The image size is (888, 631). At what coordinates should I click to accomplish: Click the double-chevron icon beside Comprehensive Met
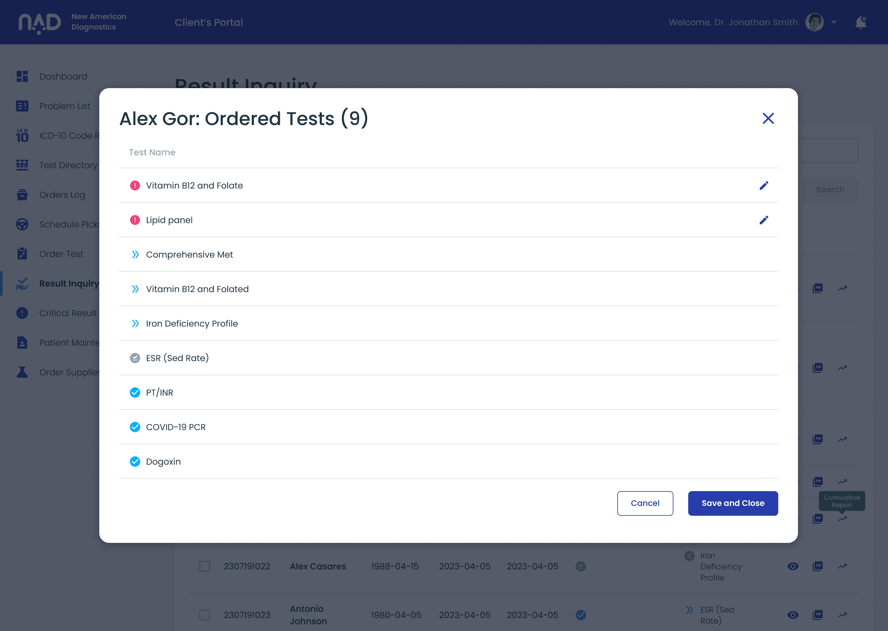pos(135,254)
